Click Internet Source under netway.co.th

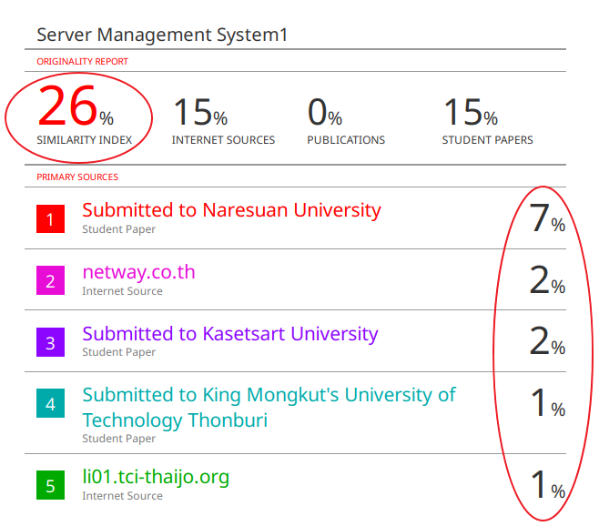click(x=122, y=291)
